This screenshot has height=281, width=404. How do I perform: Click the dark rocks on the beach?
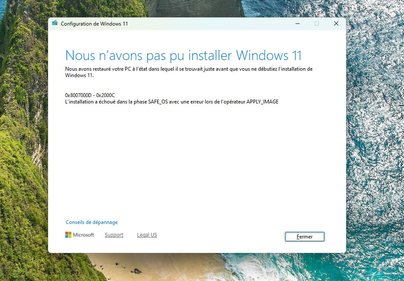point(137,271)
